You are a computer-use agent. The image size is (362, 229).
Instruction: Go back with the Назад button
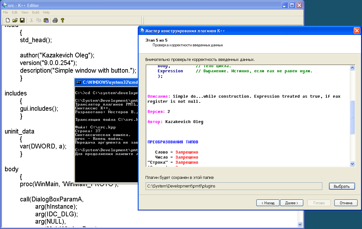tap(268, 203)
